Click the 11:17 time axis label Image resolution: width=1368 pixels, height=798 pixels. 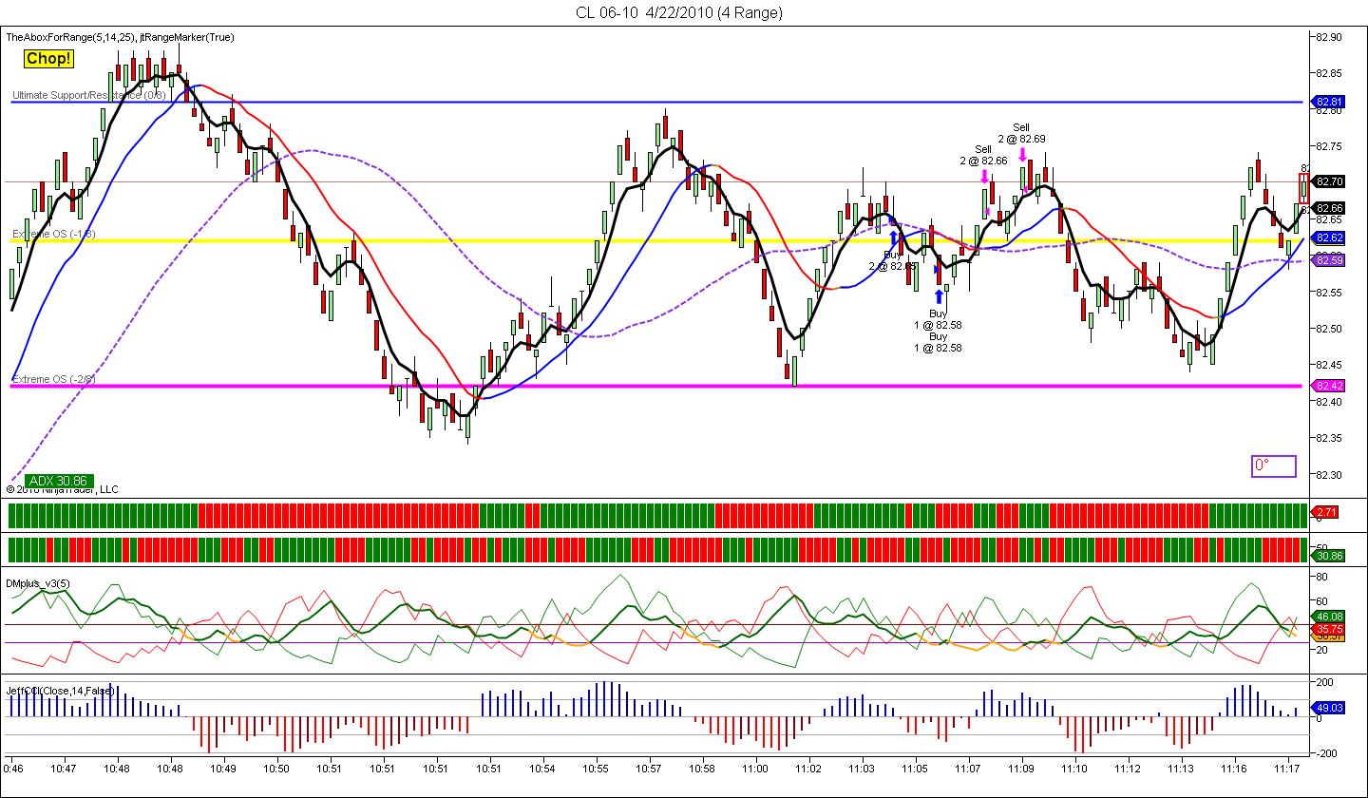pyautogui.click(x=1287, y=767)
